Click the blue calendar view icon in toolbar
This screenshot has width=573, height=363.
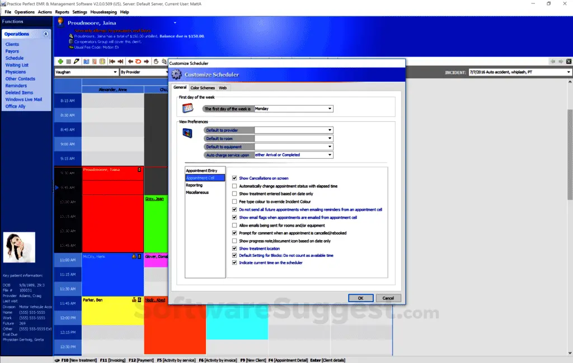pos(86,61)
